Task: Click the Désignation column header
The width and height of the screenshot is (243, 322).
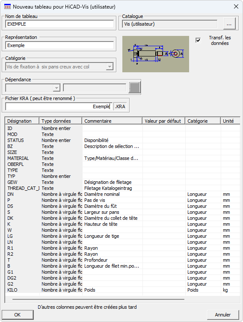Action: [22, 121]
